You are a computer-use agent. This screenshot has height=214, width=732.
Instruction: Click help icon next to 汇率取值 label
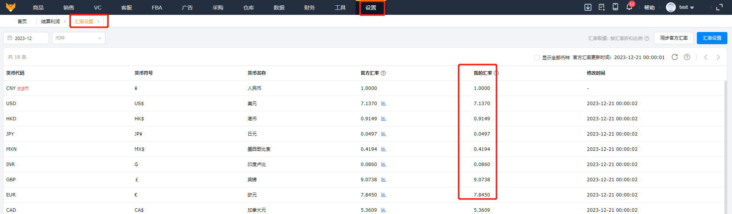(x=647, y=38)
